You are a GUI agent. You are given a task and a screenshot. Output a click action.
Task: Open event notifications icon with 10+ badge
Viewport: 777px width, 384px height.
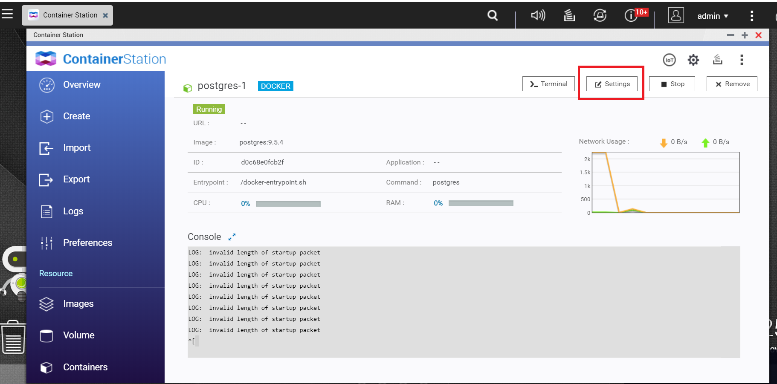pos(631,15)
